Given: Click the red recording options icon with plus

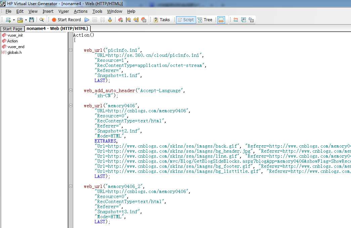Looking at the screenshot, I should coord(121,20).
